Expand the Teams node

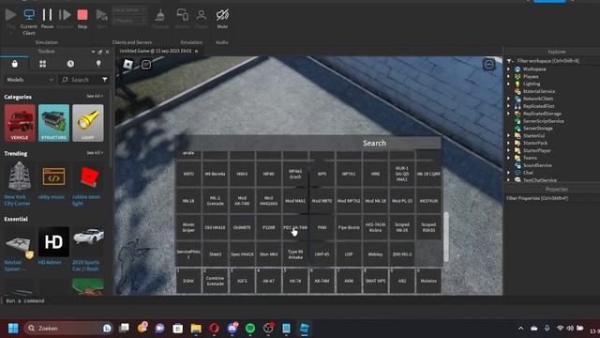tap(508, 158)
